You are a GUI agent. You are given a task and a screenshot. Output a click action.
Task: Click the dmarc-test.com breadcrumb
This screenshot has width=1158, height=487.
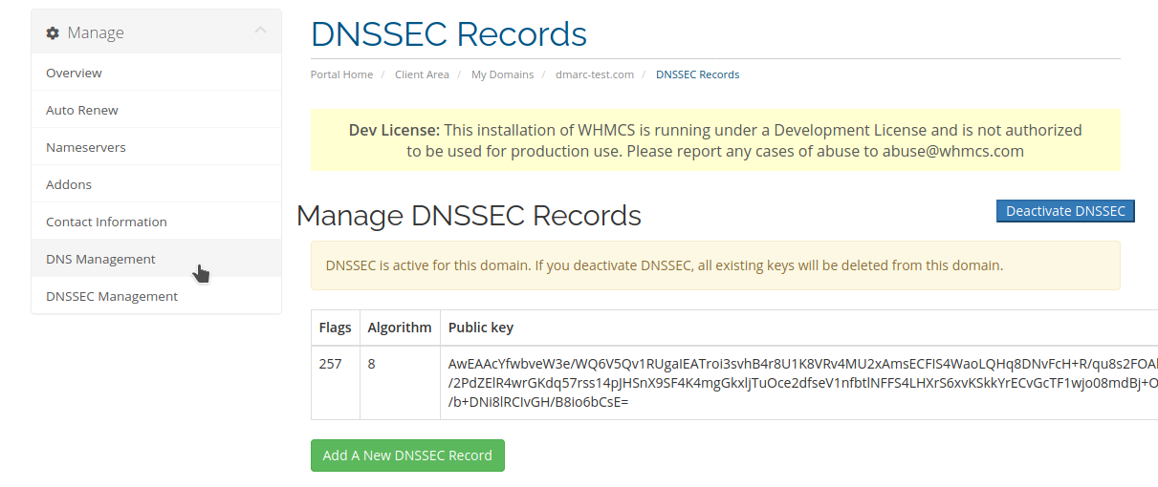pos(595,74)
